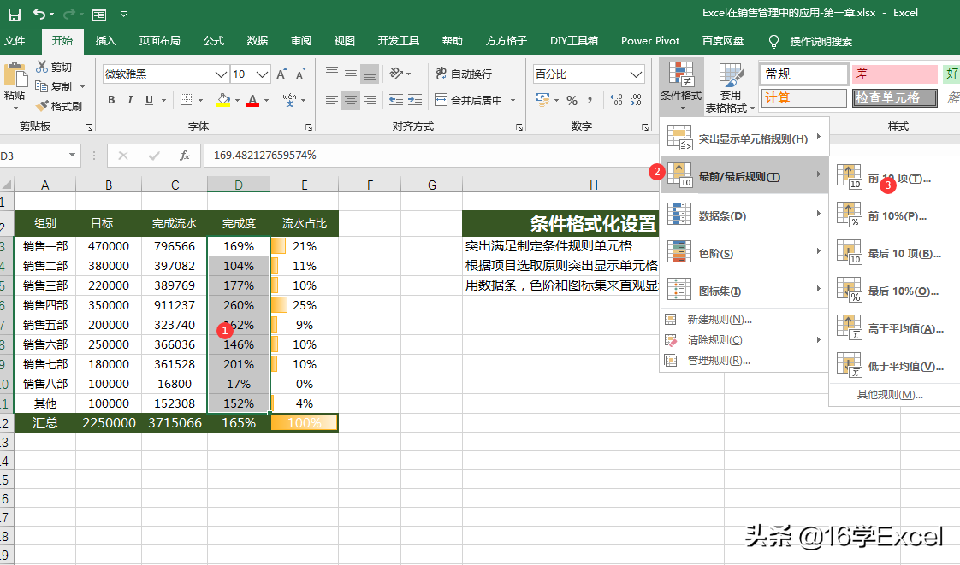Select Top 10% (前10%) rule
Image resolution: width=960 pixels, height=565 pixels.
(x=894, y=216)
